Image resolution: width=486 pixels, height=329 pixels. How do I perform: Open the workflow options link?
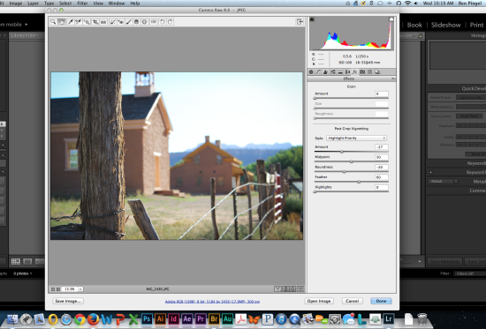coord(212,302)
